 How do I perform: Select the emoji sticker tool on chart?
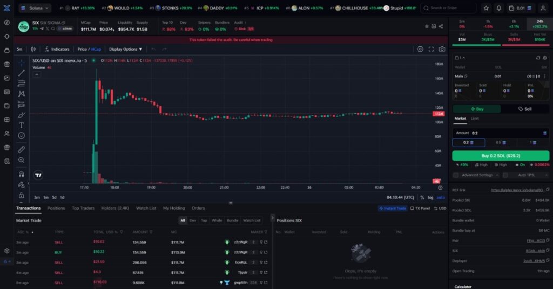[21, 135]
